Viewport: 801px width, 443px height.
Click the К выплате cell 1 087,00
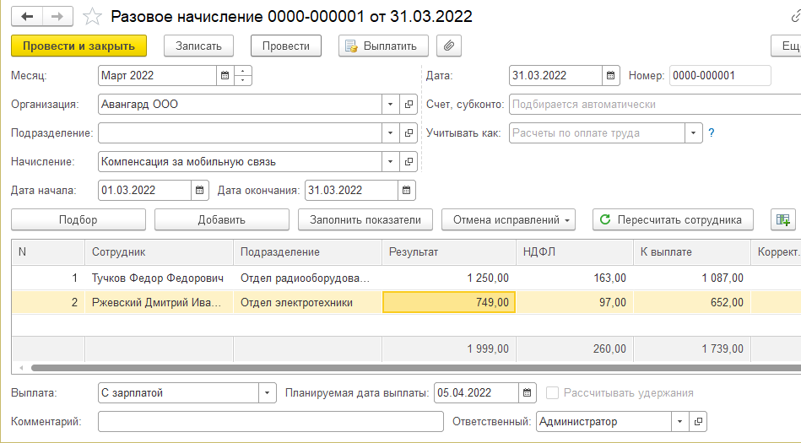tap(692, 278)
